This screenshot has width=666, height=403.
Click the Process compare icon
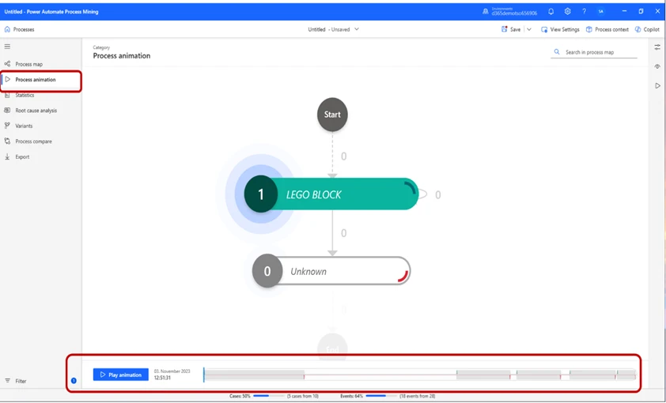[7, 141]
